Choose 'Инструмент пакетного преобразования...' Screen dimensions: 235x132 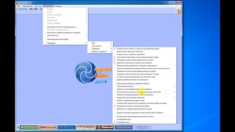[x=65, y=27]
